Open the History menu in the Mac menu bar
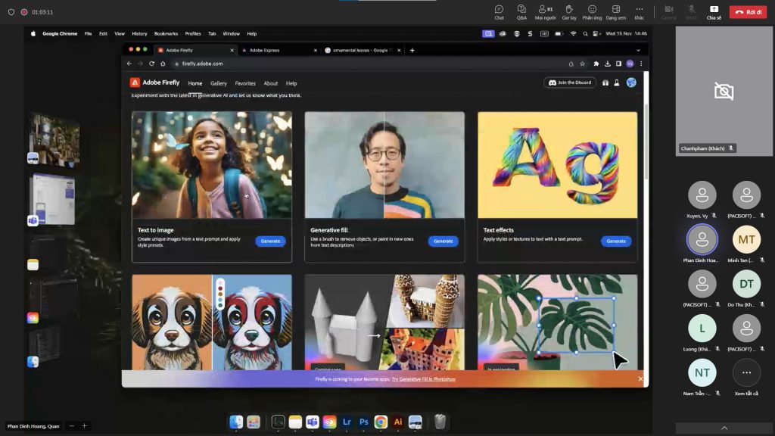The height and width of the screenshot is (436, 775). pos(139,33)
